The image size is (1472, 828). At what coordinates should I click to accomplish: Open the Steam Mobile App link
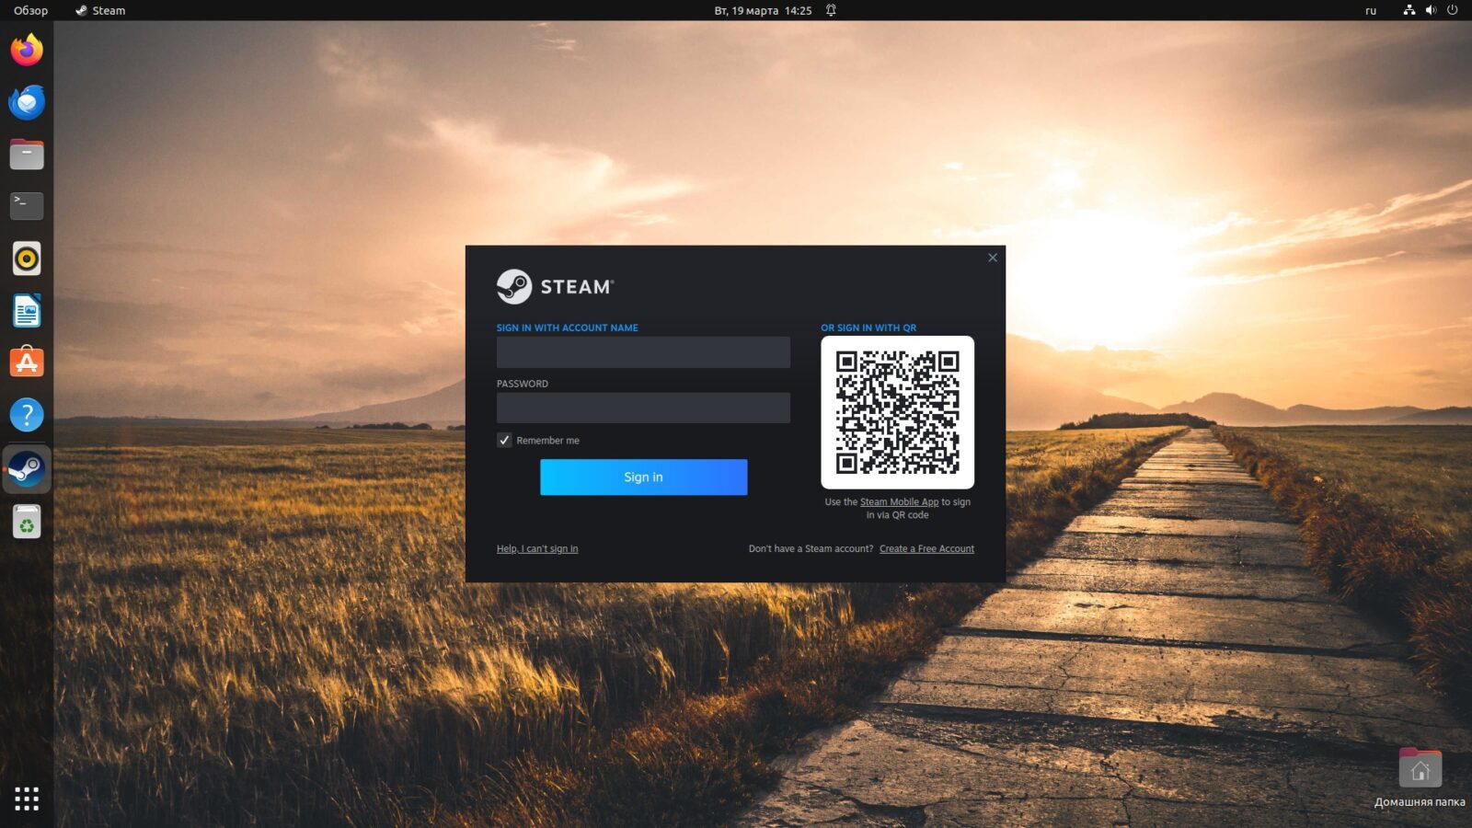899,501
